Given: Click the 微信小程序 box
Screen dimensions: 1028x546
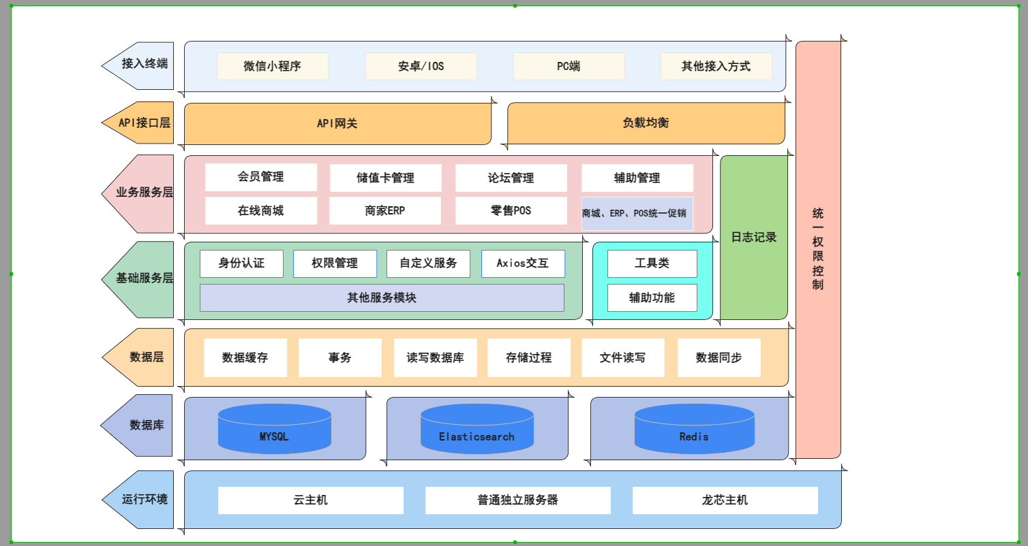Looking at the screenshot, I should [273, 67].
